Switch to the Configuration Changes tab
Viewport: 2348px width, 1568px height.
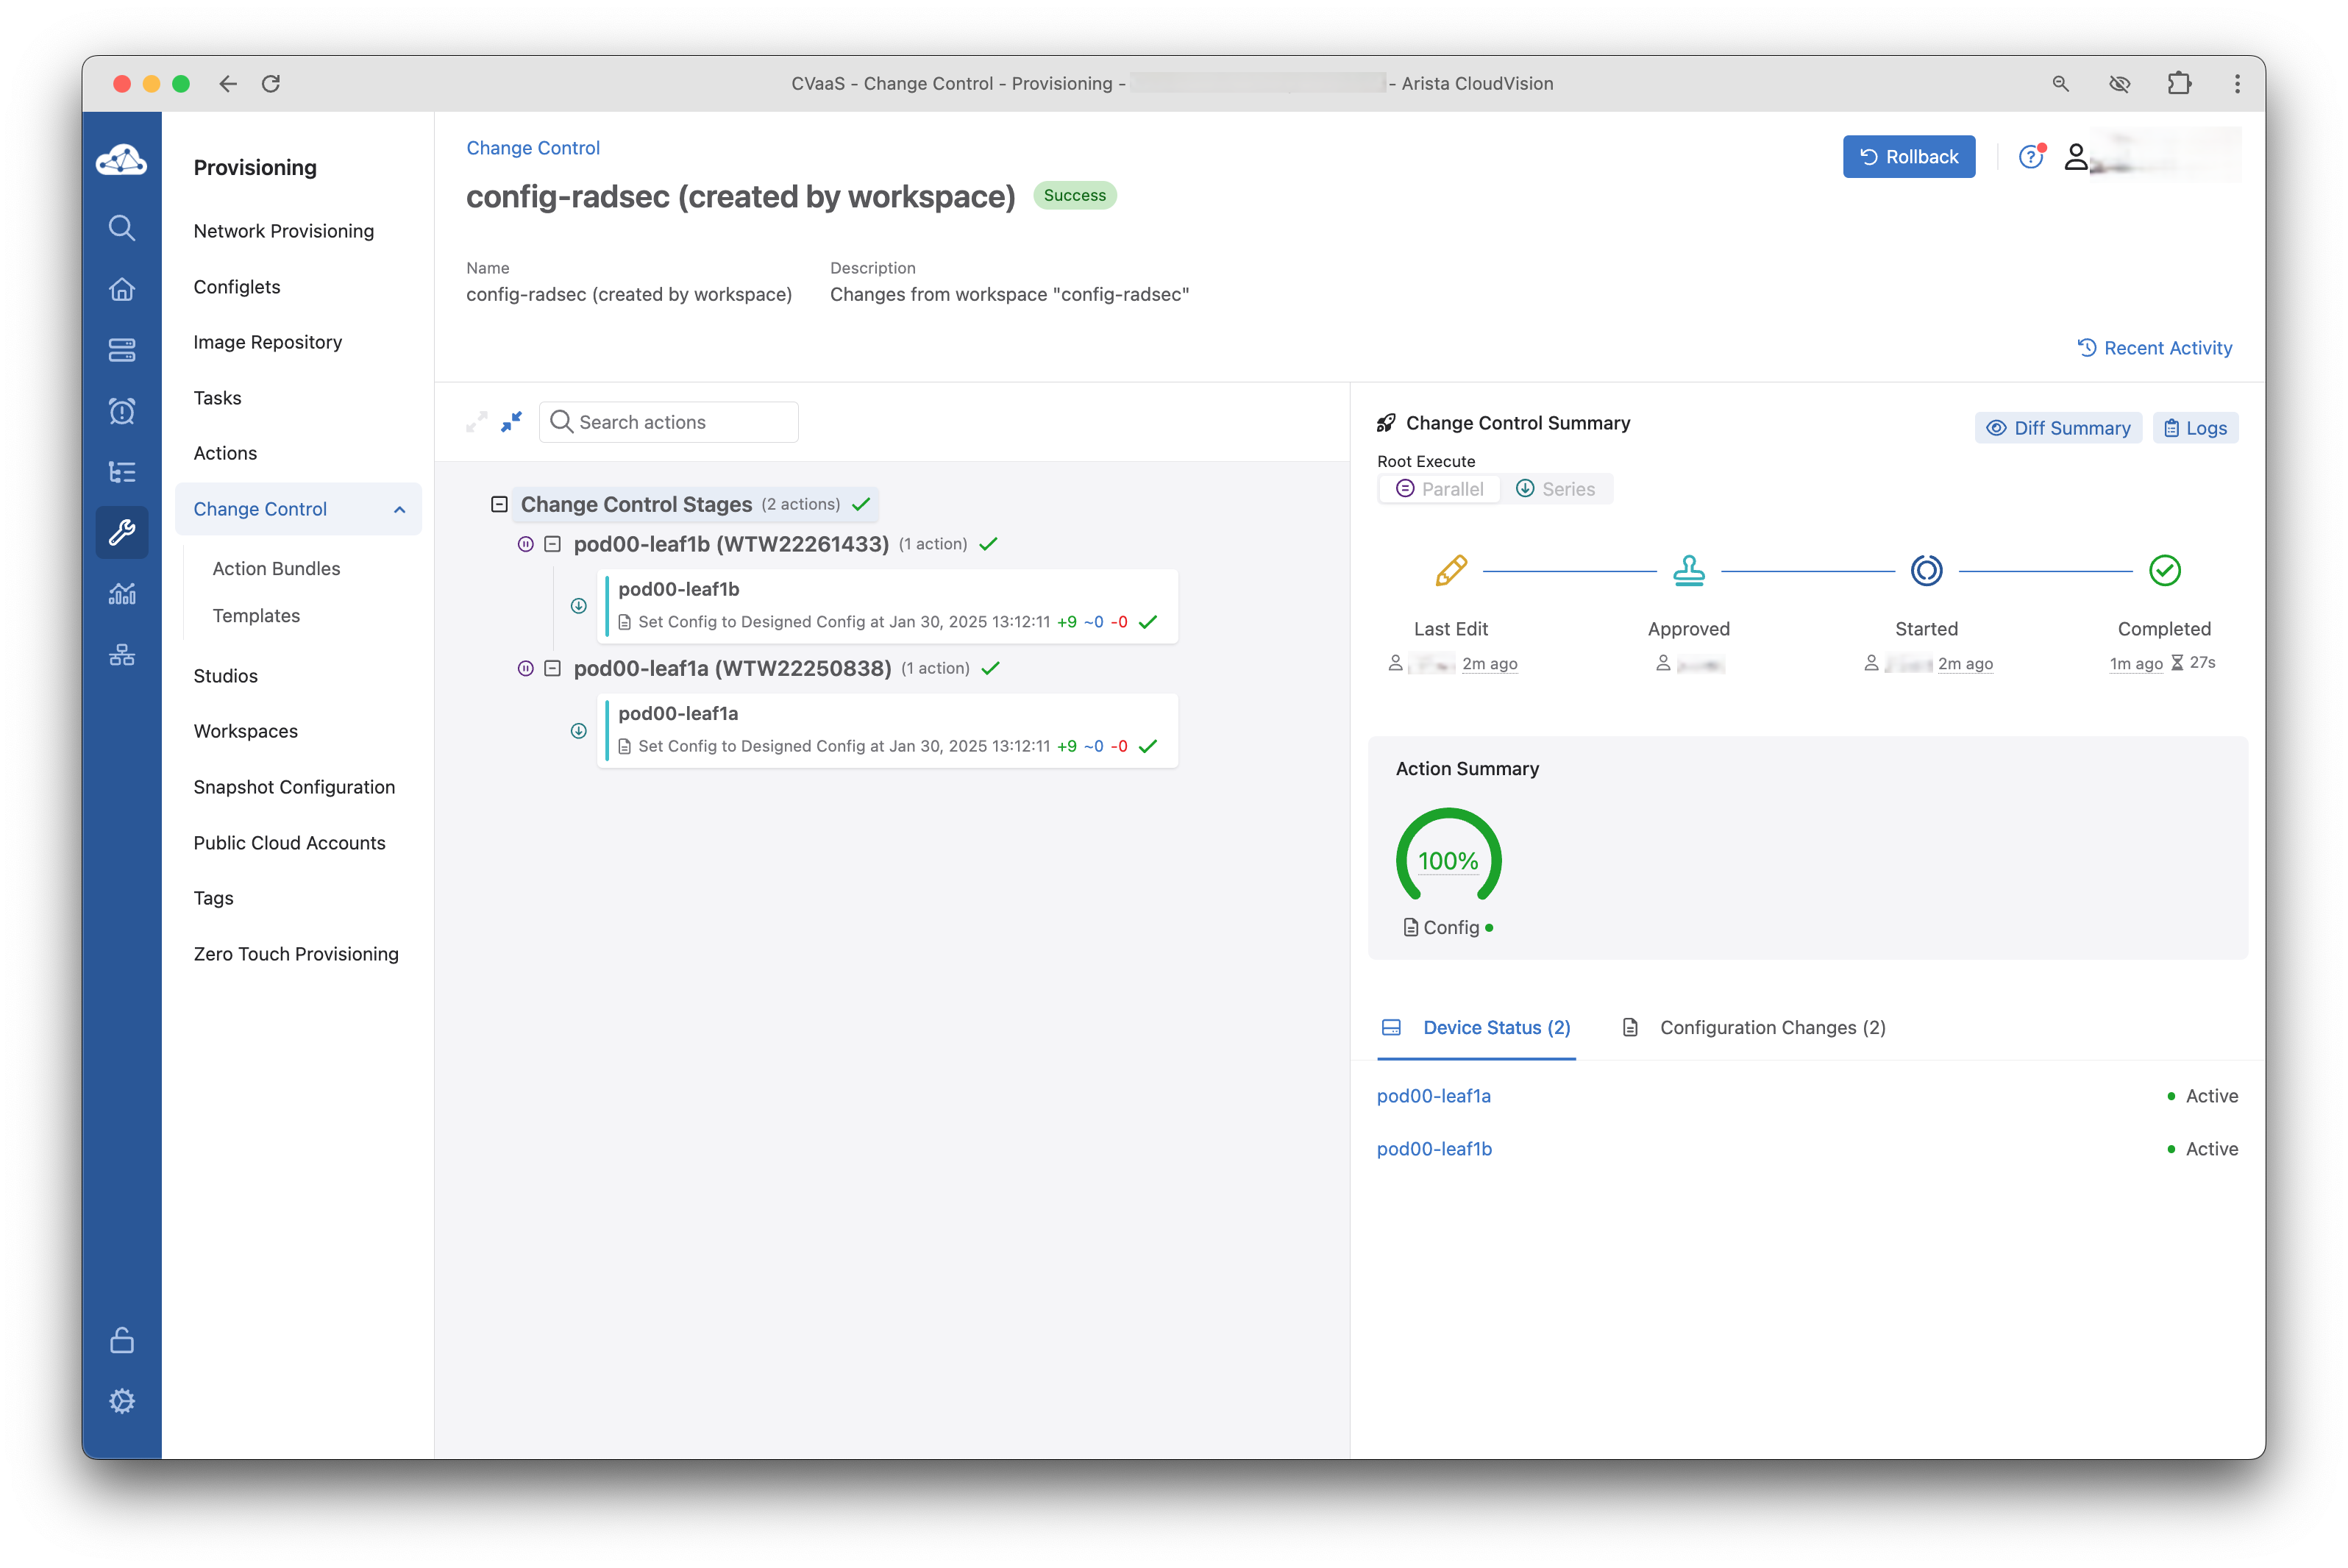pyautogui.click(x=1771, y=1027)
